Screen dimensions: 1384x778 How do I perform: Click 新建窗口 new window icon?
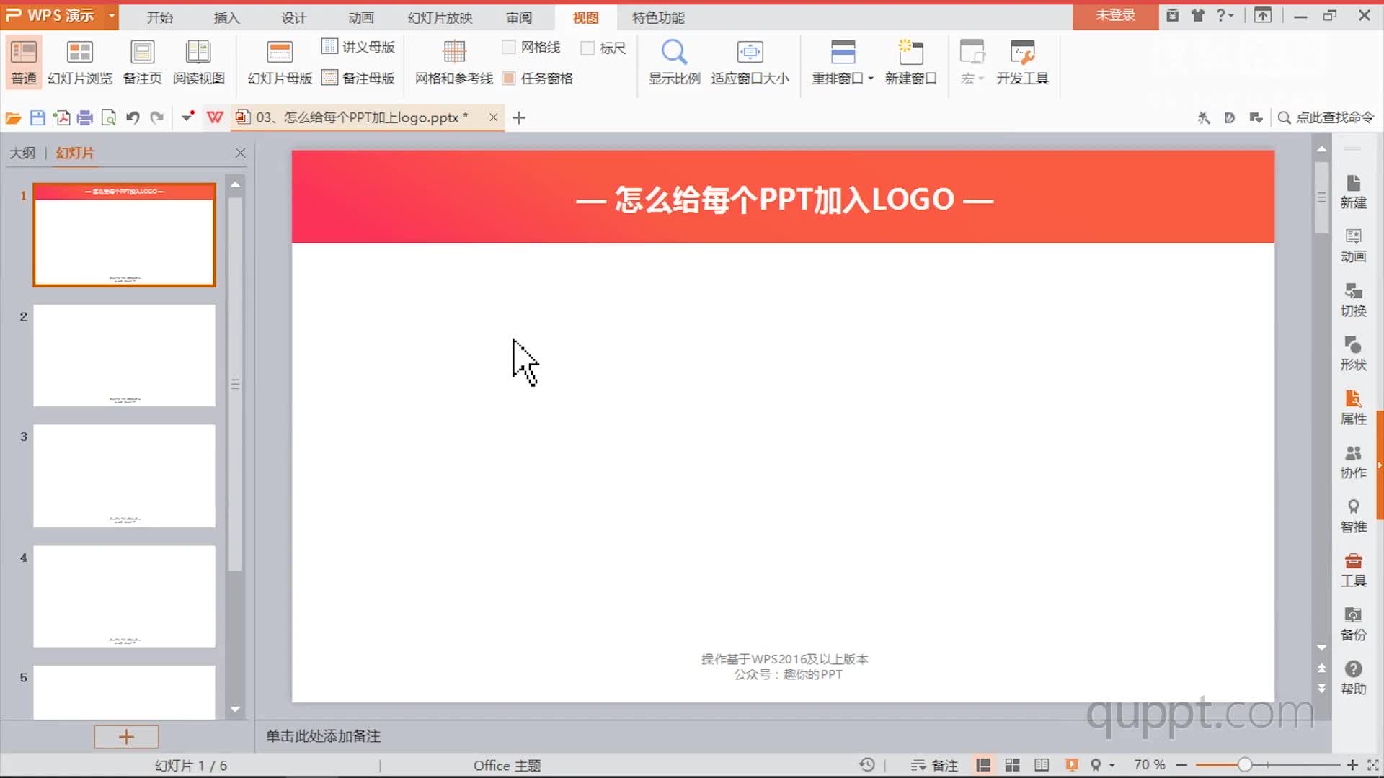[x=910, y=52]
